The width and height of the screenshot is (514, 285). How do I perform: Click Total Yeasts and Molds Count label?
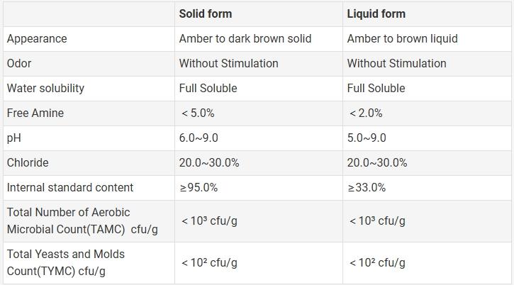point(66,263)
